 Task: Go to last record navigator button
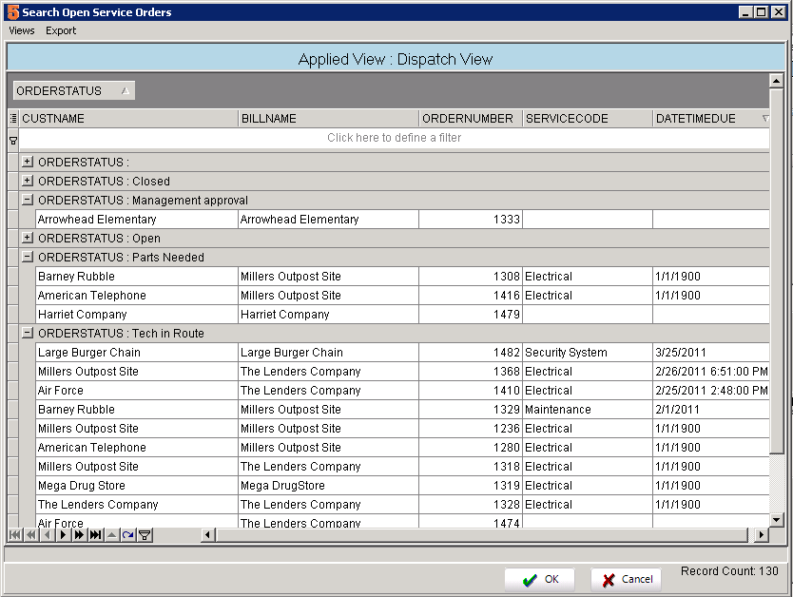pos(95,535)
